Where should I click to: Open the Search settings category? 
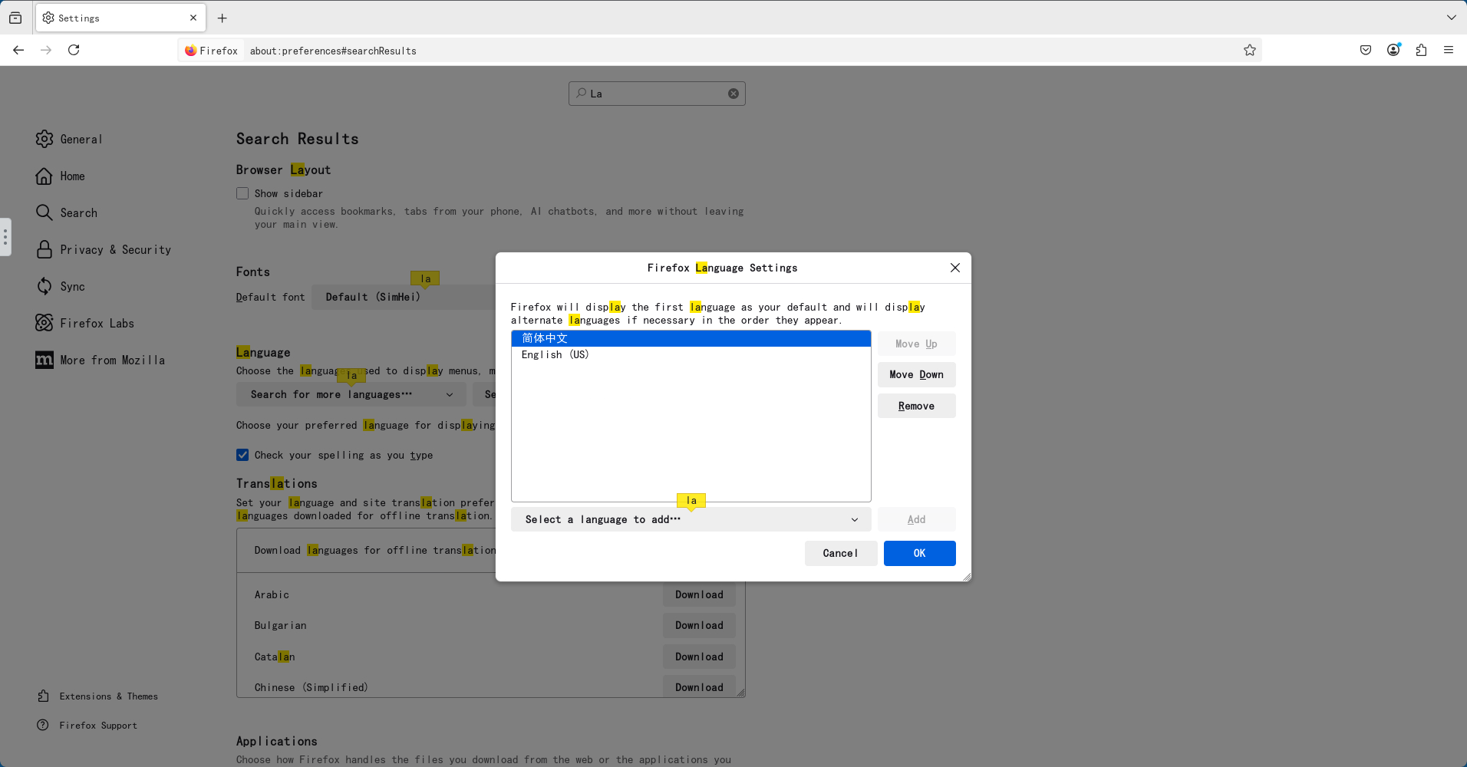67,212
